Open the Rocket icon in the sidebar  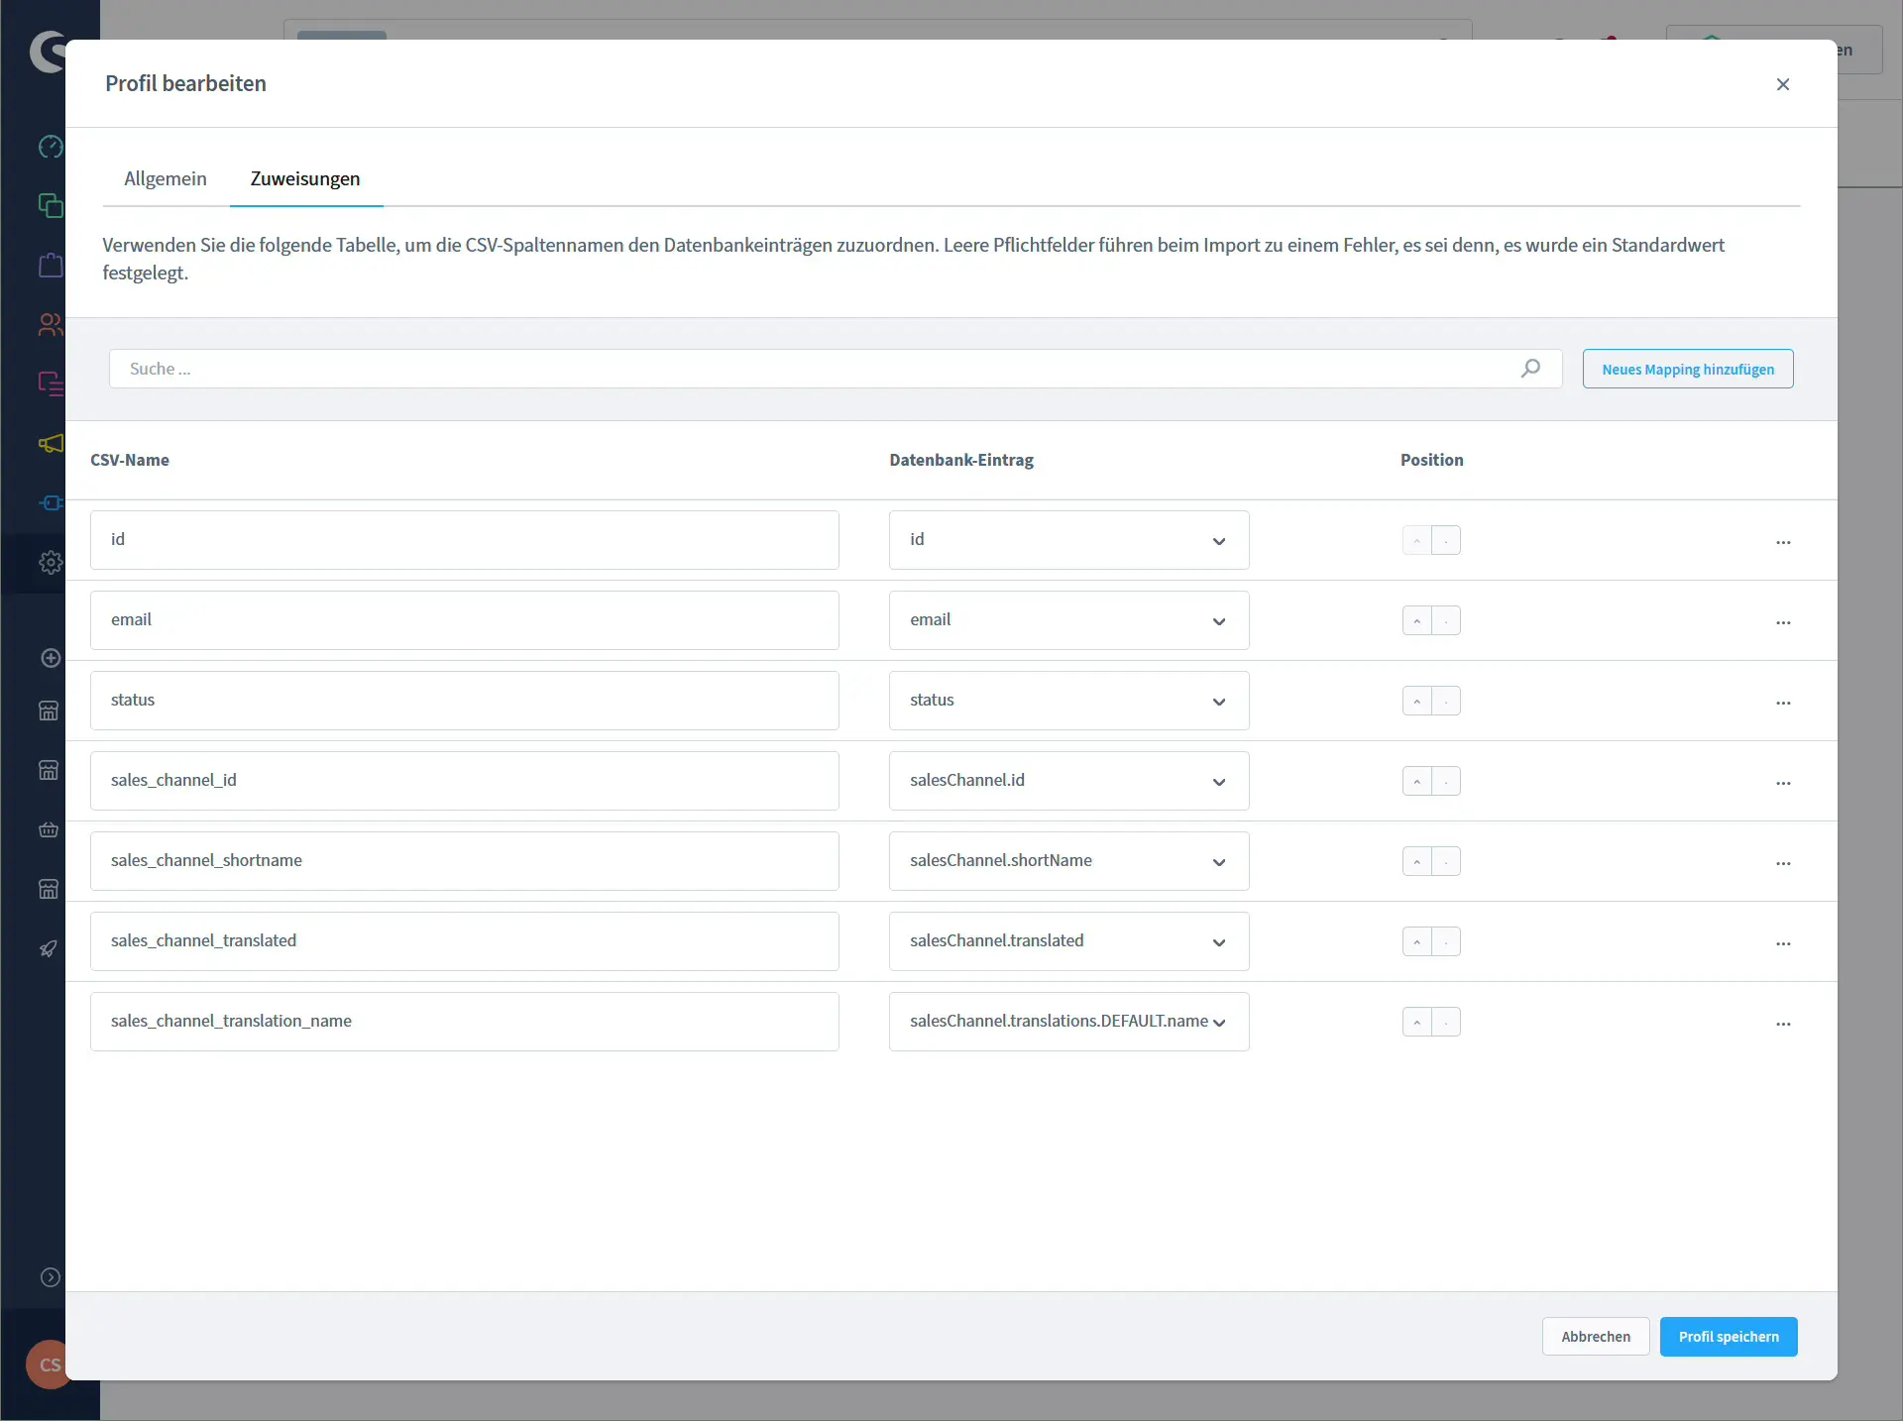pyautogui.click(x=50, y=949)
